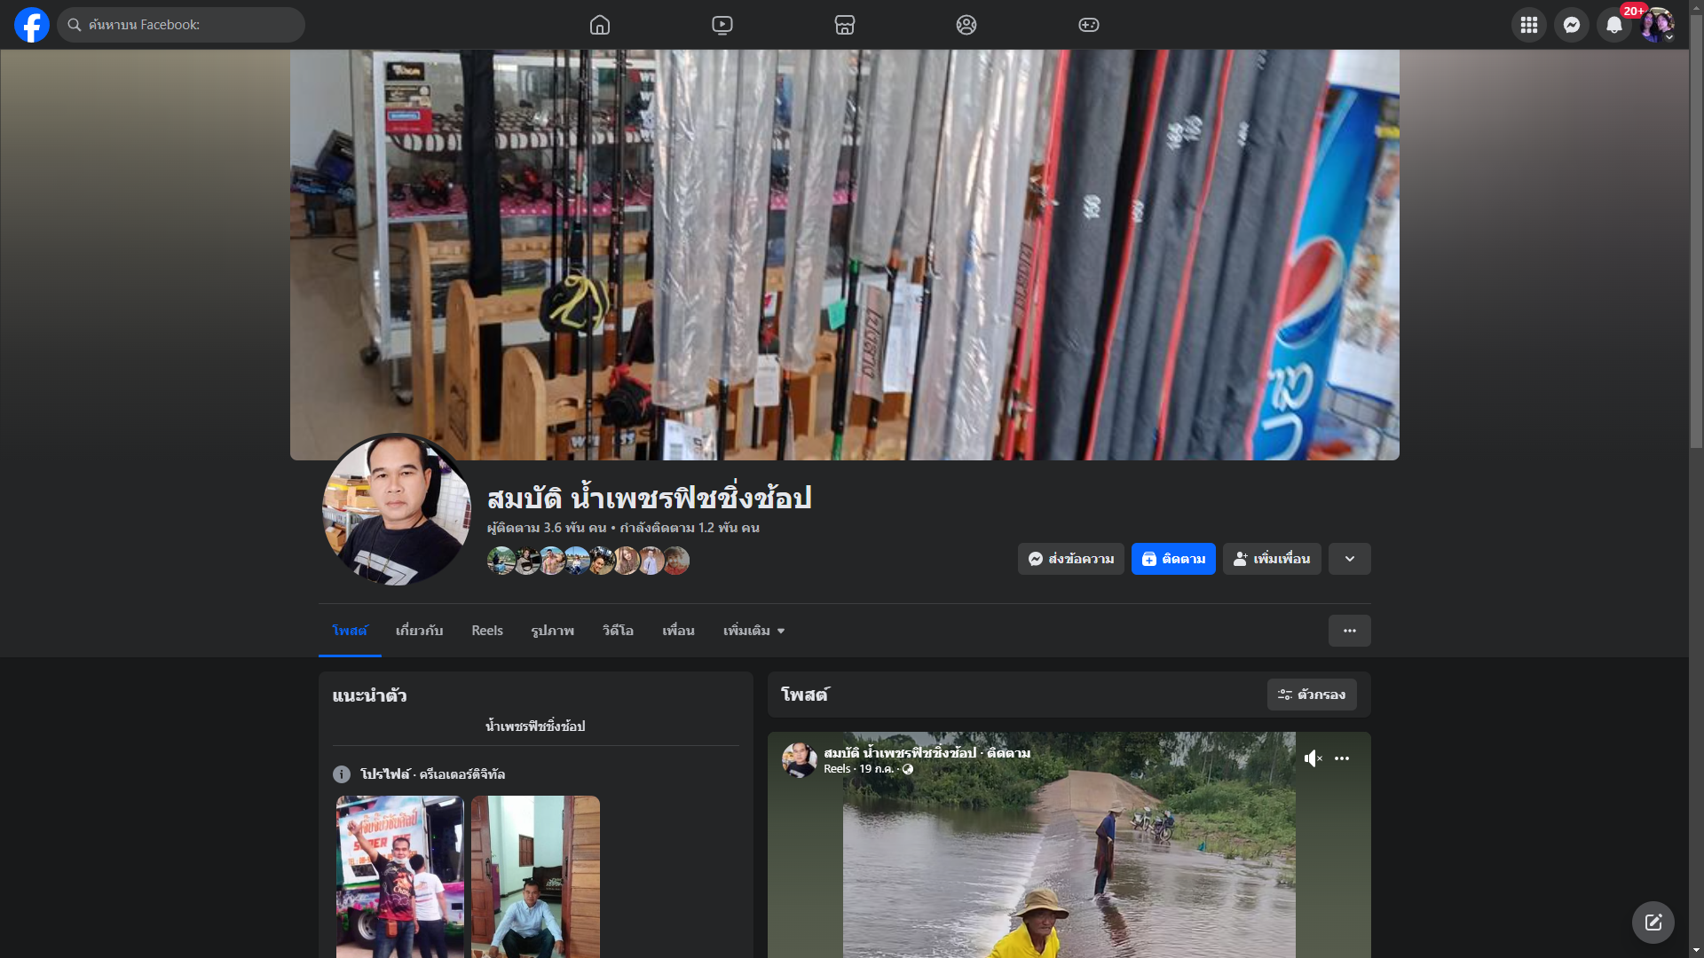Open the Watch video icon
This screenshot has width=1704, height=958.
tap(722, 25)
